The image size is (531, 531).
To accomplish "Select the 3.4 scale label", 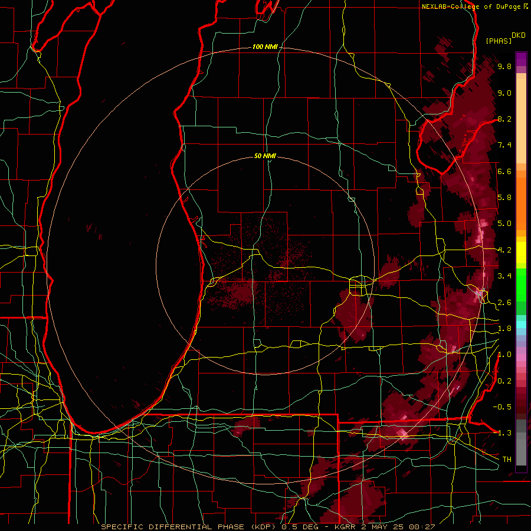I will (504, 276).
